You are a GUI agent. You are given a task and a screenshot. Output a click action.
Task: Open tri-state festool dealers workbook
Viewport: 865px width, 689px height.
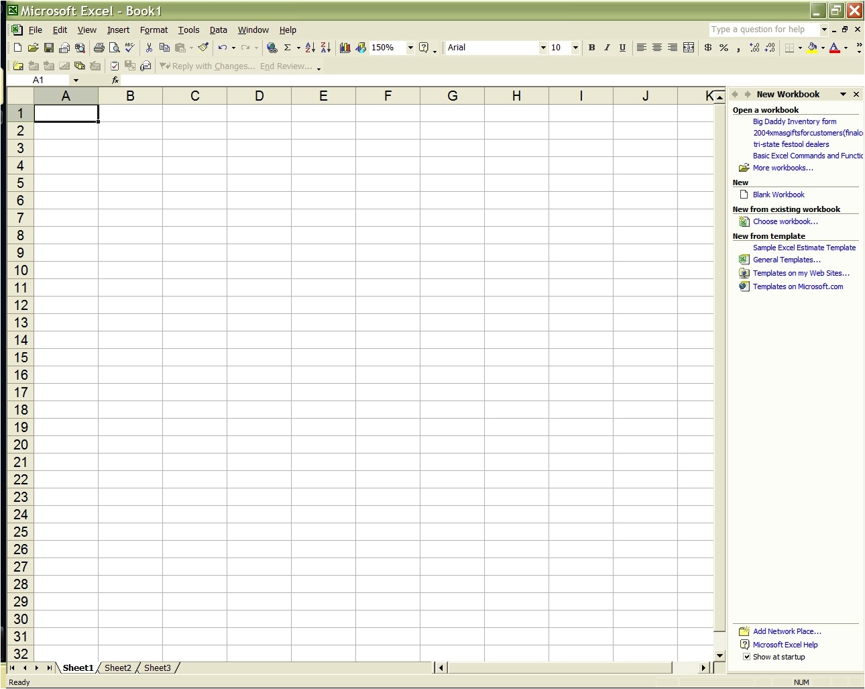click(791, 144)
